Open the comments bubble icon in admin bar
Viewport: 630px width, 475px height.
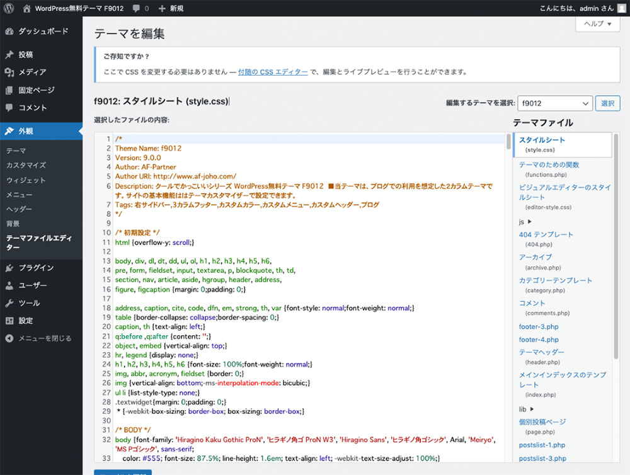tap(136, 8)
